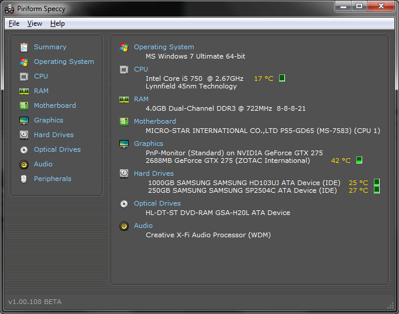Click the Graphics monitor icon in sidebar
Viewport: 399px width, 314px height.
click(x=24, y=121)
